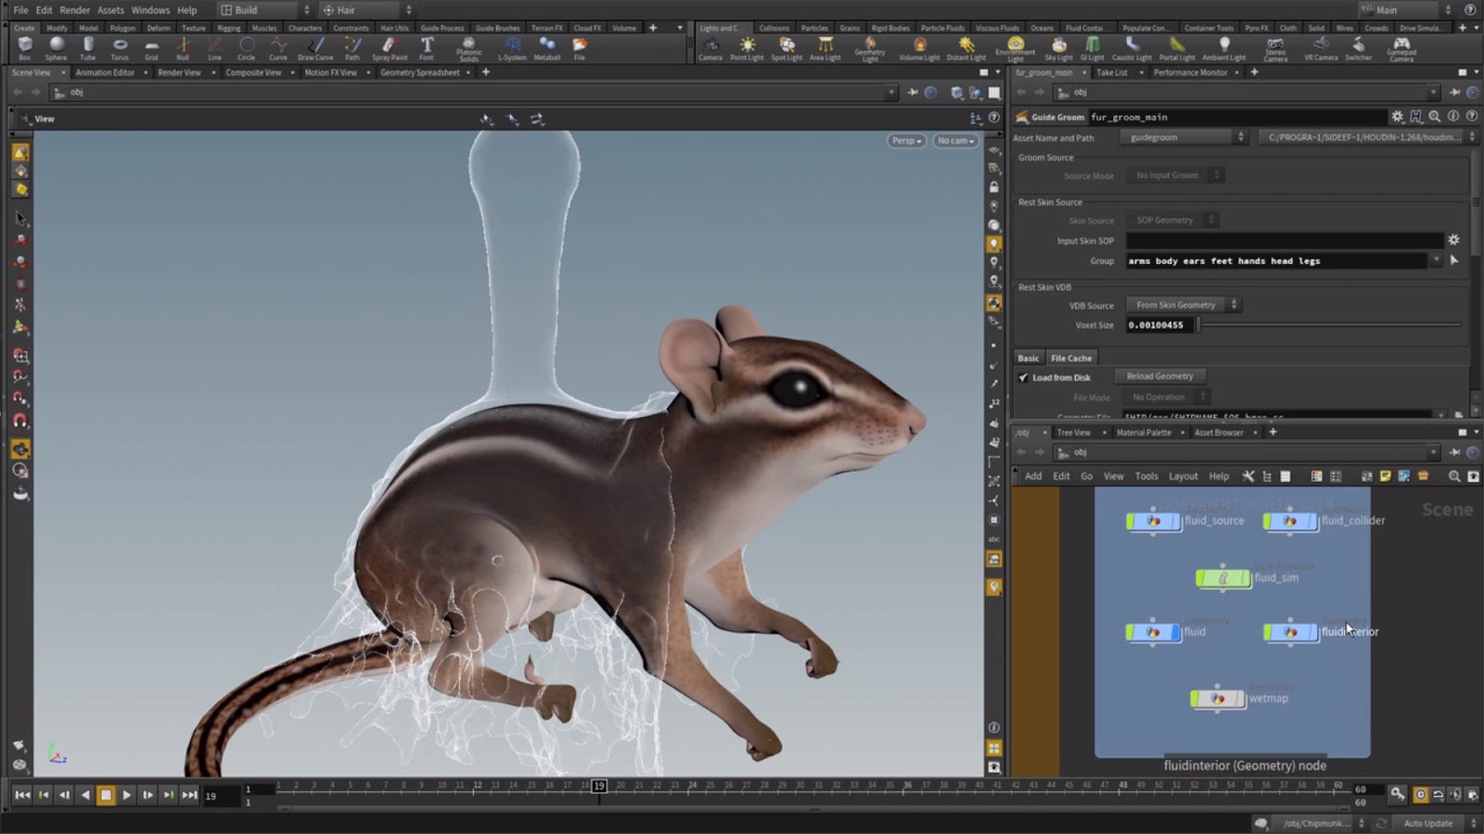Switch to the Geometry Spreadsheet tab
The height and width of the screenshot is (834, 1484).
click(420, 72)
